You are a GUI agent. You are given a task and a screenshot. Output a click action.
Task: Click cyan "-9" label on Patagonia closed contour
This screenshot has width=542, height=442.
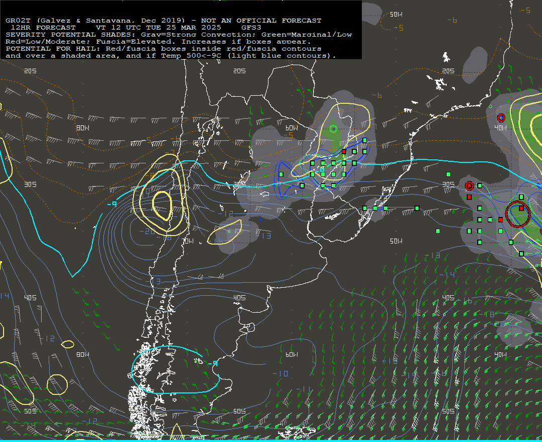pyautogui.click(x=213, y=363)
